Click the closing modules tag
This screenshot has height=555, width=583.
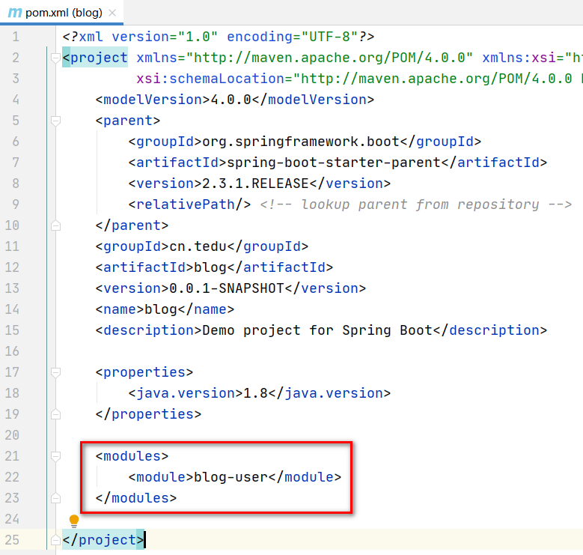pos(136,498)
